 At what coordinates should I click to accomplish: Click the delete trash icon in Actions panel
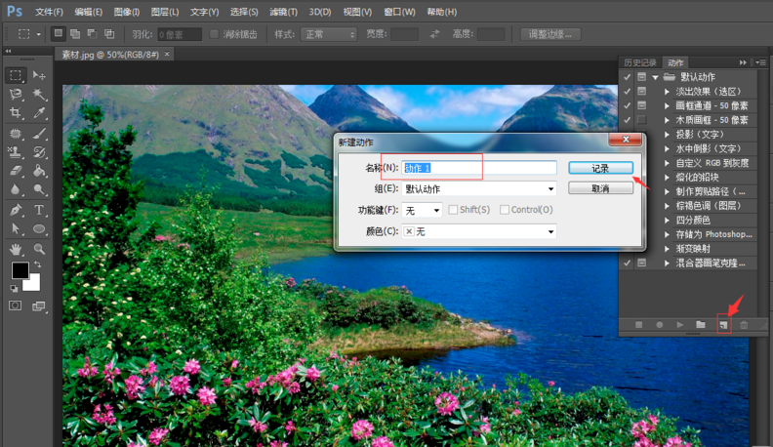pos(744,324)
